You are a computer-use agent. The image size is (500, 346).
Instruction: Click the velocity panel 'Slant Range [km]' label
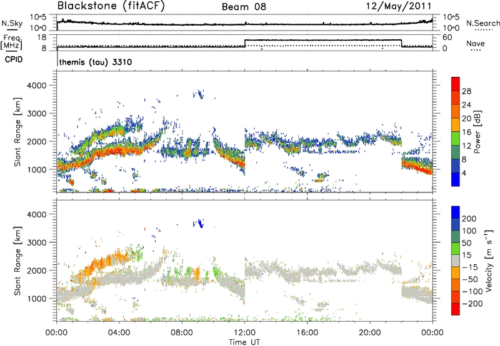(x=17, y=261)
